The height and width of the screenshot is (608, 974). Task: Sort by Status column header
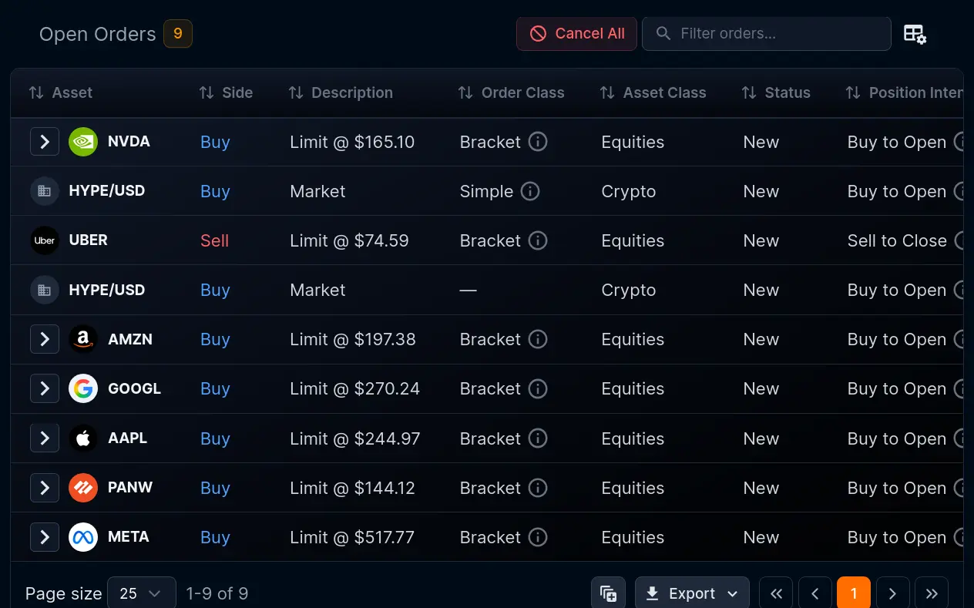[776, 92]
